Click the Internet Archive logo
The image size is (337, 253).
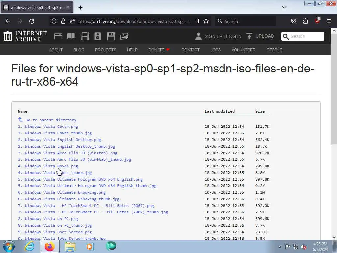(25, 36)
